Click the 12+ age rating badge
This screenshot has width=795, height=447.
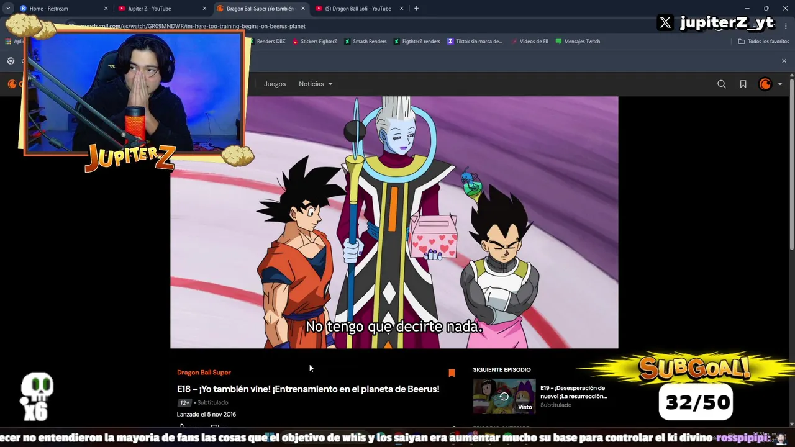tap(184, 402)
